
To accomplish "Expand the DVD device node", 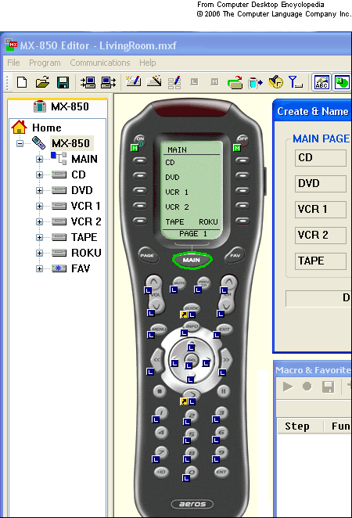I will pos(39,190).
